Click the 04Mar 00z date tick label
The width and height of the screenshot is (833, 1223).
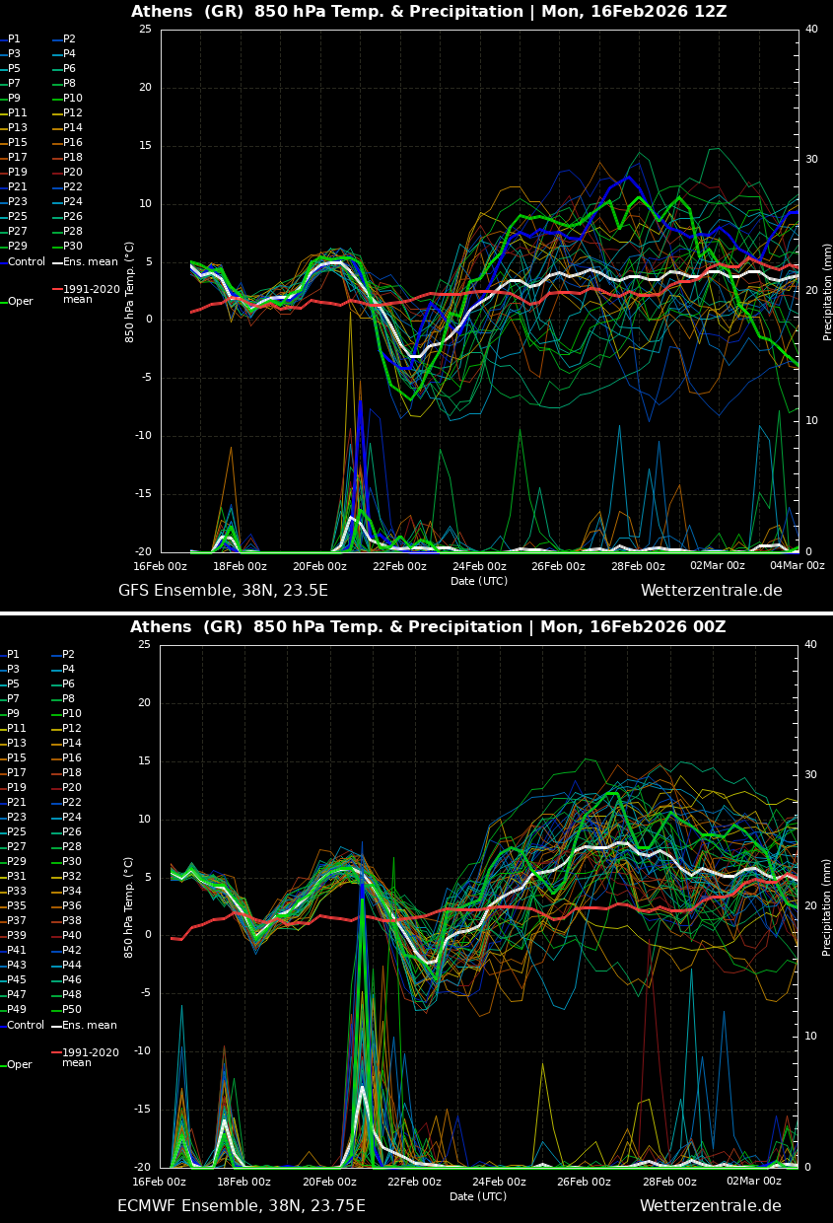797,566
